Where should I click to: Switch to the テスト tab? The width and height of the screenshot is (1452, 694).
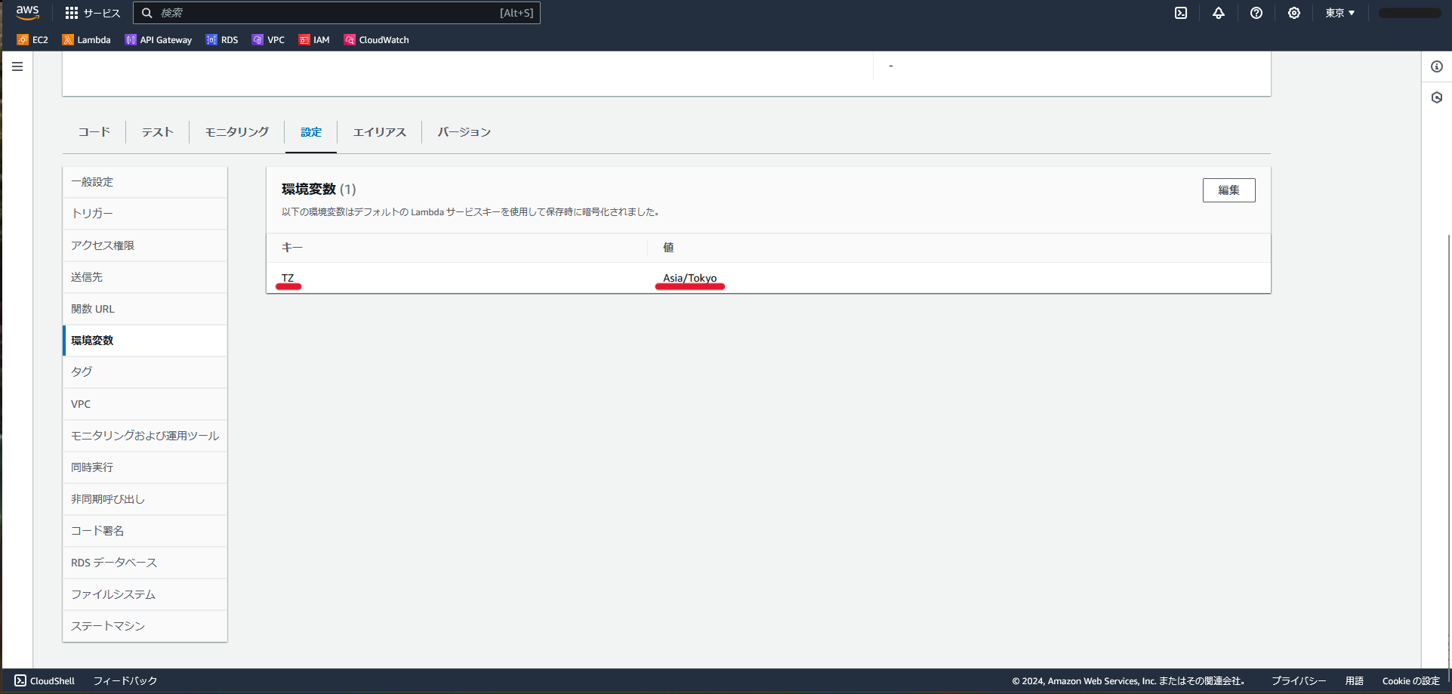pos(158,132)
